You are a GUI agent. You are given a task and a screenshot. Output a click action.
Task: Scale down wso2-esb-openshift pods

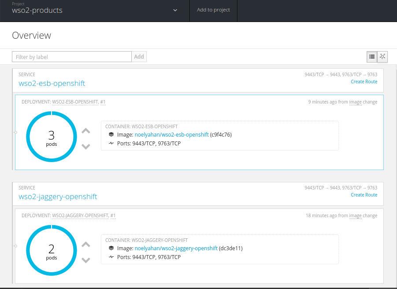[86, 147]
